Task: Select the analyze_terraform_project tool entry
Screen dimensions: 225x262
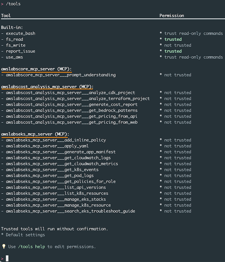Action: 78,99
